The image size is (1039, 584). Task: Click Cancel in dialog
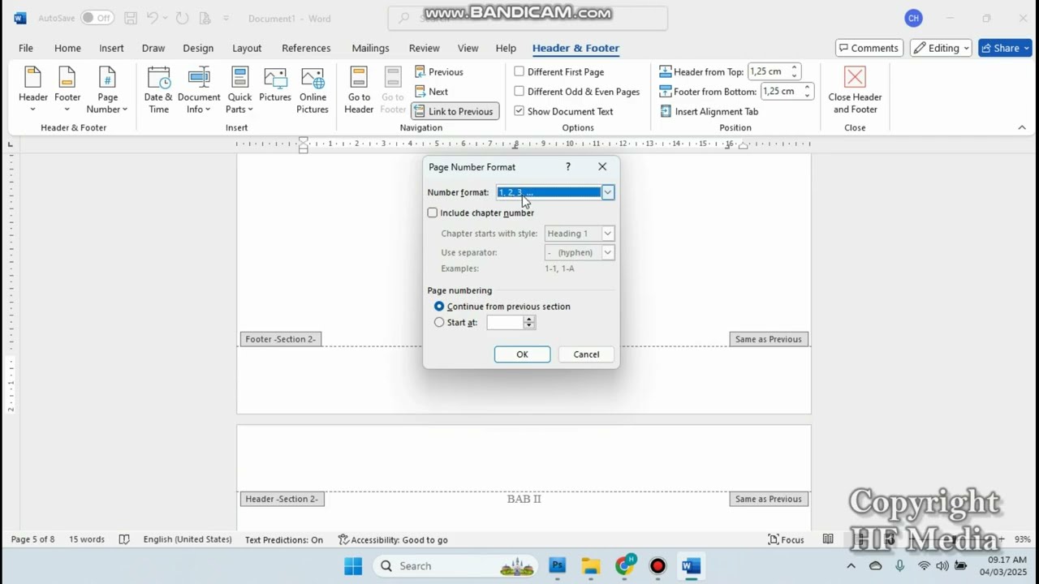coord(586,354)
